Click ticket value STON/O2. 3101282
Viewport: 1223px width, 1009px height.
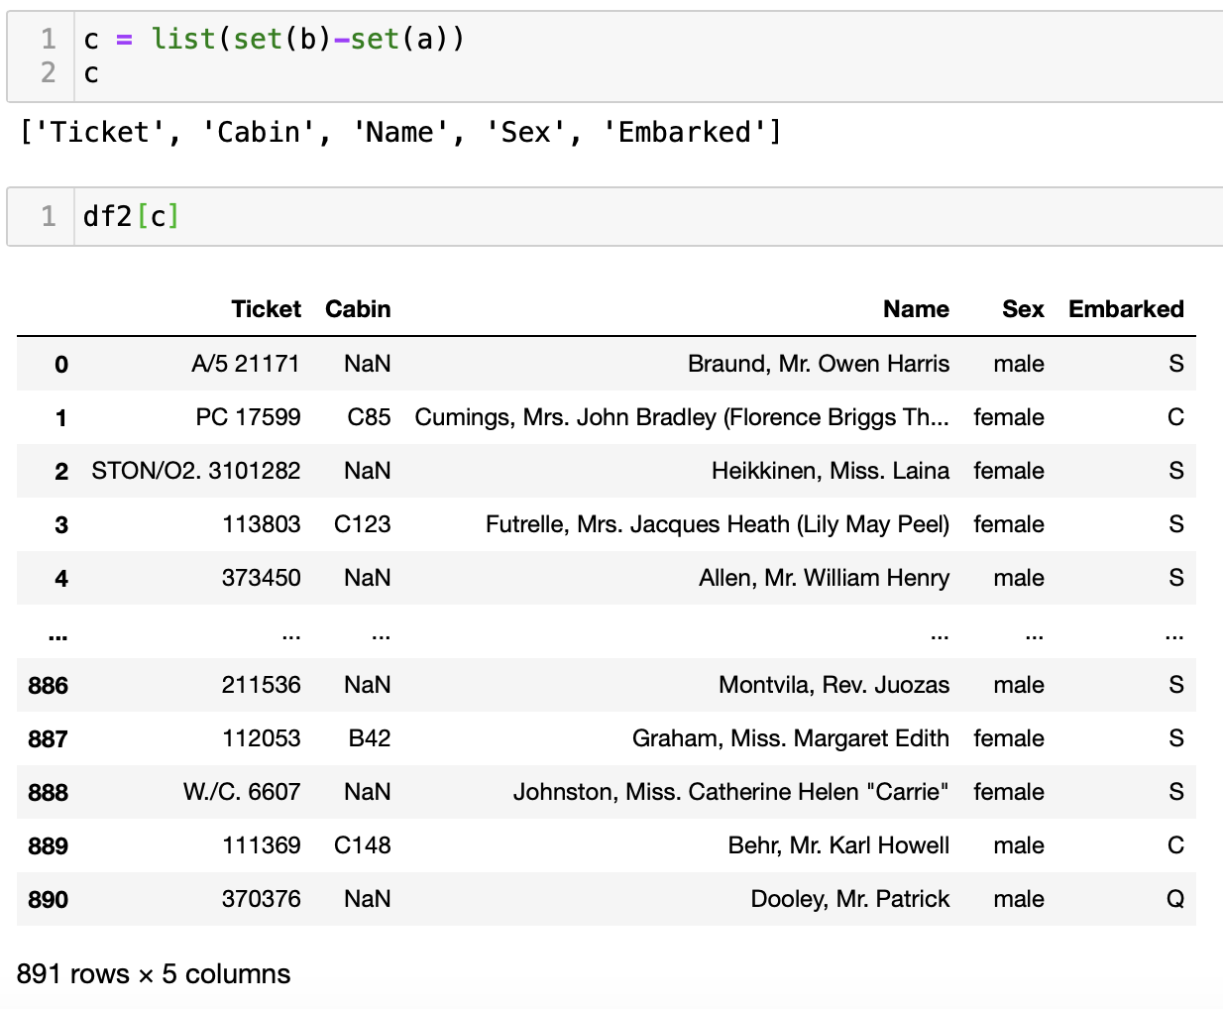(x=196, y=471)
